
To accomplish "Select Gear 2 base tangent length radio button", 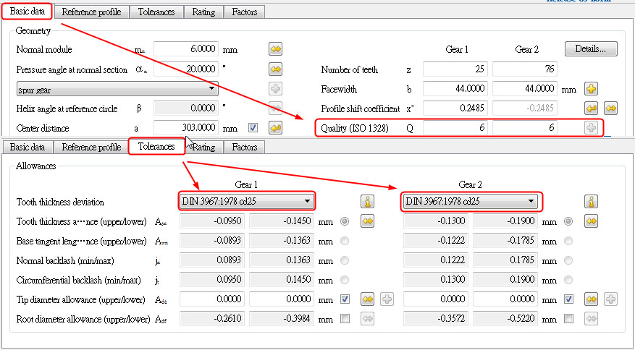I will (568, 241).
